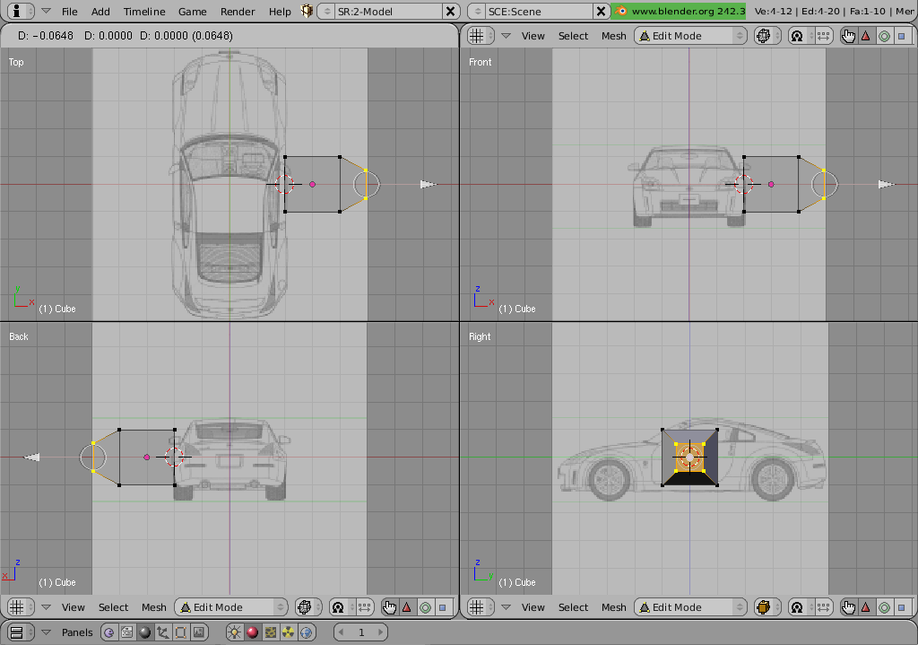This screenshot has height=645, width=918.
Task: Enable rotate manipulator circle below Right view
Action: click(884, 607)
